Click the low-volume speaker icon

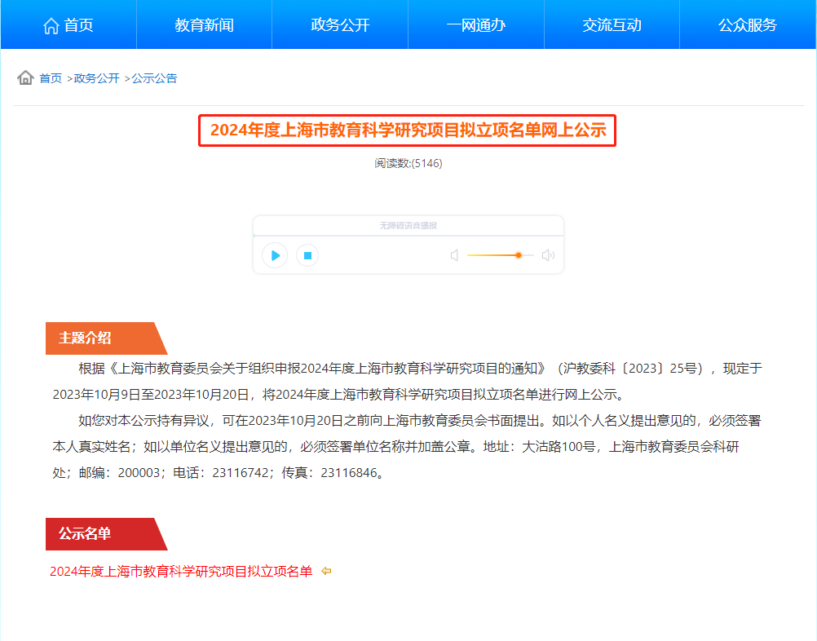coord(455,255)
